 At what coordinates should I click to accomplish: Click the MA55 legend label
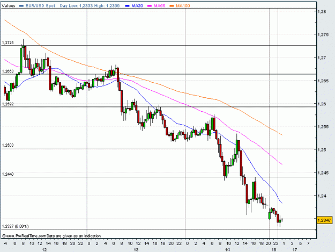pos(159,6)
